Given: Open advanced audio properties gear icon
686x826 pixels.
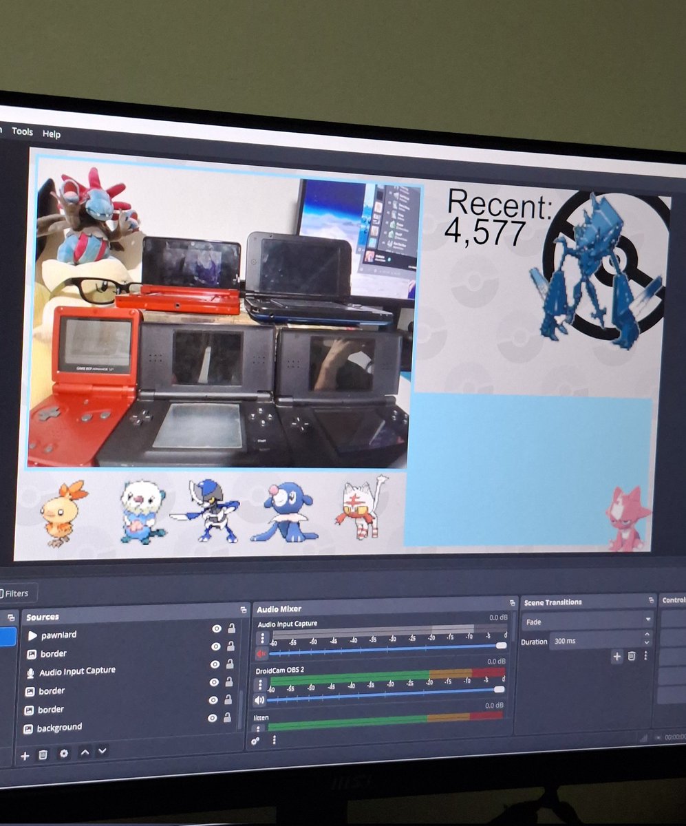Looking at the screenshot, I should pos(255,741).
